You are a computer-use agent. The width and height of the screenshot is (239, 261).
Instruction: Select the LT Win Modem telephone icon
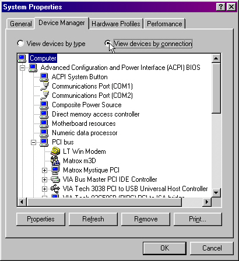tap(55, 151)
